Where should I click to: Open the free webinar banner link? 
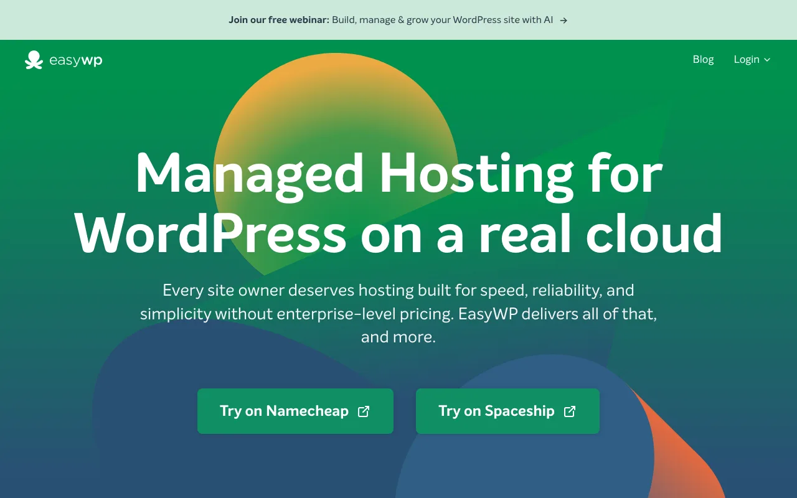pyautogui.click(x=398, y=20)
